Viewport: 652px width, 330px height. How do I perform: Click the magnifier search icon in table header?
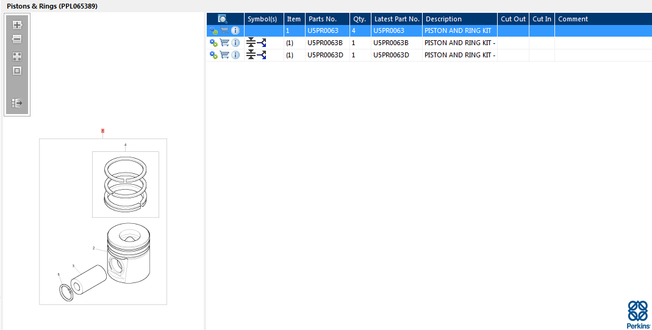[223, 19]
